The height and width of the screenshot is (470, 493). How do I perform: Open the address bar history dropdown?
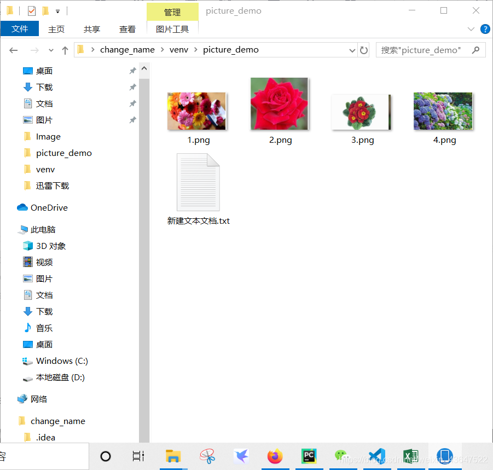click(x=352, y=50)
